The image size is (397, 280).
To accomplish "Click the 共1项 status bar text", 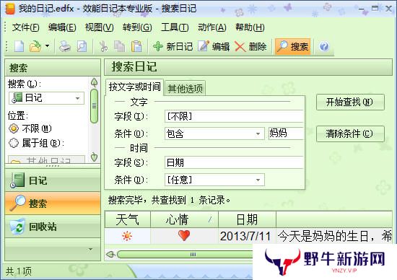I will [x=19, y=271].
